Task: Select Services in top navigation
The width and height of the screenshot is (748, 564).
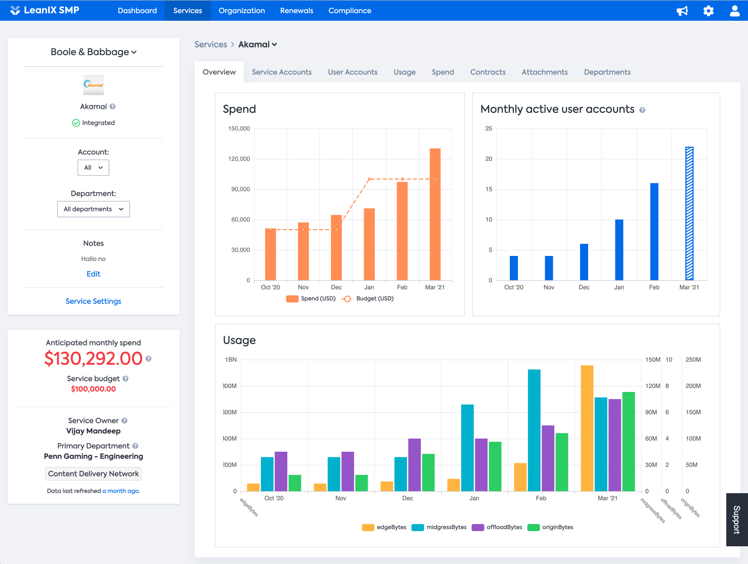Action: click(188, 11)
